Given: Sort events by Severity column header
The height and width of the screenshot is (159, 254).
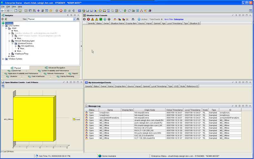Looking at the screenshot, I should click(x=91, y=23).
